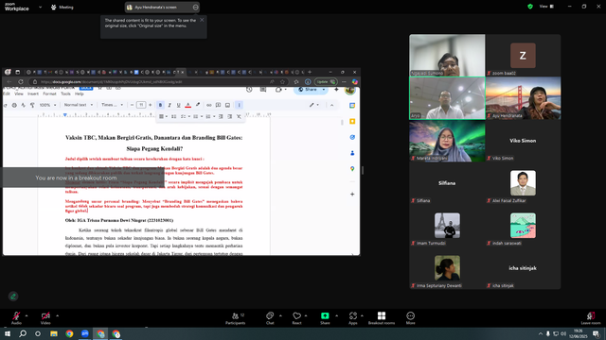This screenshot has height=340, width=606.
Task: Click the browser address bar URL
Action: pyautogui.click(x=112, y=82)
